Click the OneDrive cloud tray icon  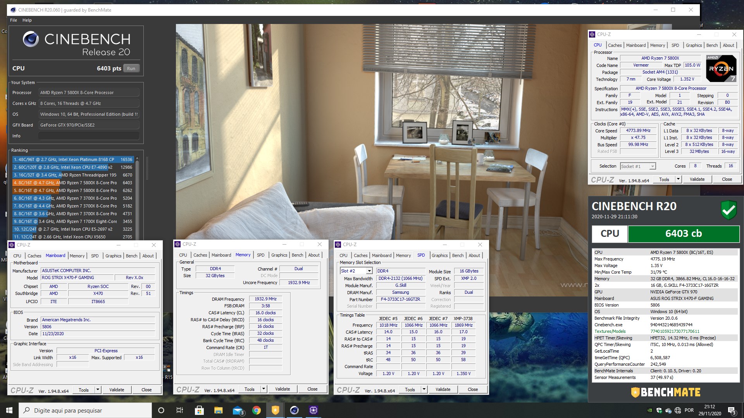point(668,410)
